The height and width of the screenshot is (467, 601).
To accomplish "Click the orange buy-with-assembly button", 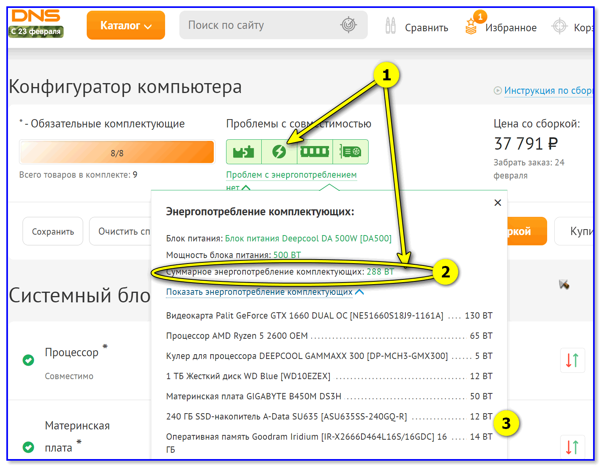I will point(527,231).
